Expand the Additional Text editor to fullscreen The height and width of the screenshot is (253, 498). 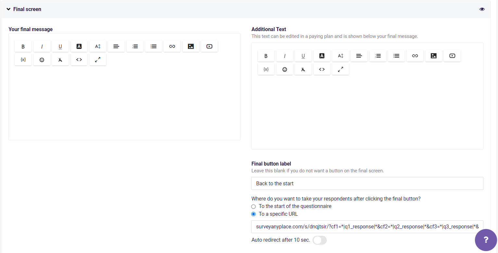point(340,69)
